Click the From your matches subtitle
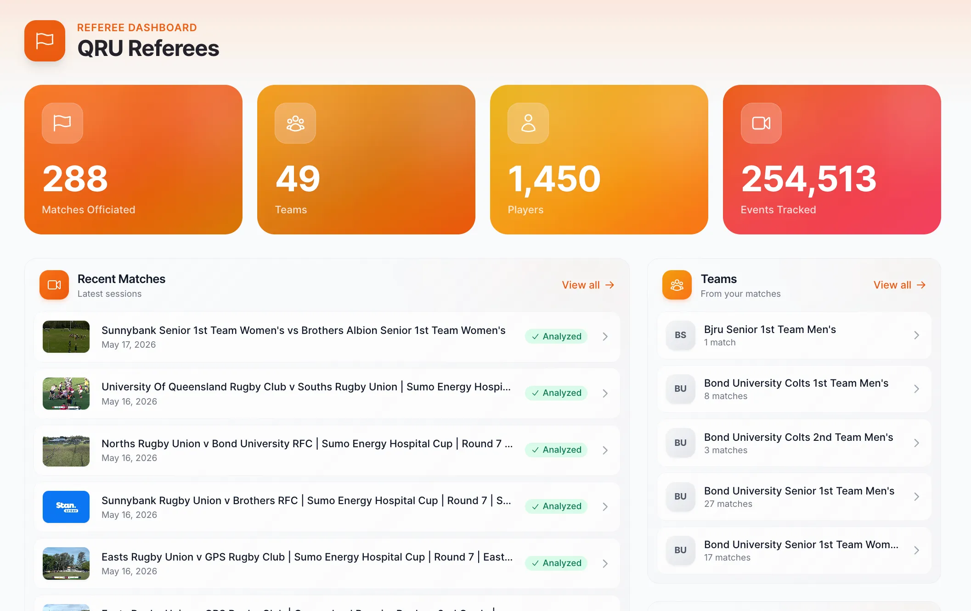 pos(740,294)
